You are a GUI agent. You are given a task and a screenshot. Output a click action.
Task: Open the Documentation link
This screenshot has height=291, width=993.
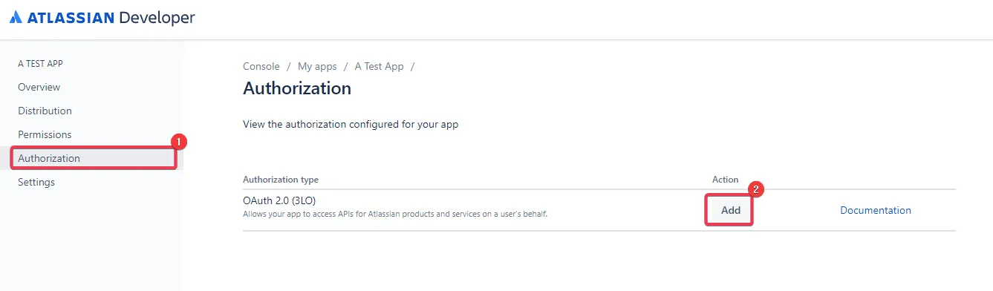coord(876,210)
